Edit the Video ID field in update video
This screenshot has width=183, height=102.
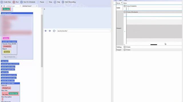(x=6, y=88)
